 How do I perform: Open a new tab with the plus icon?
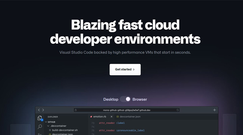[215, 110]
